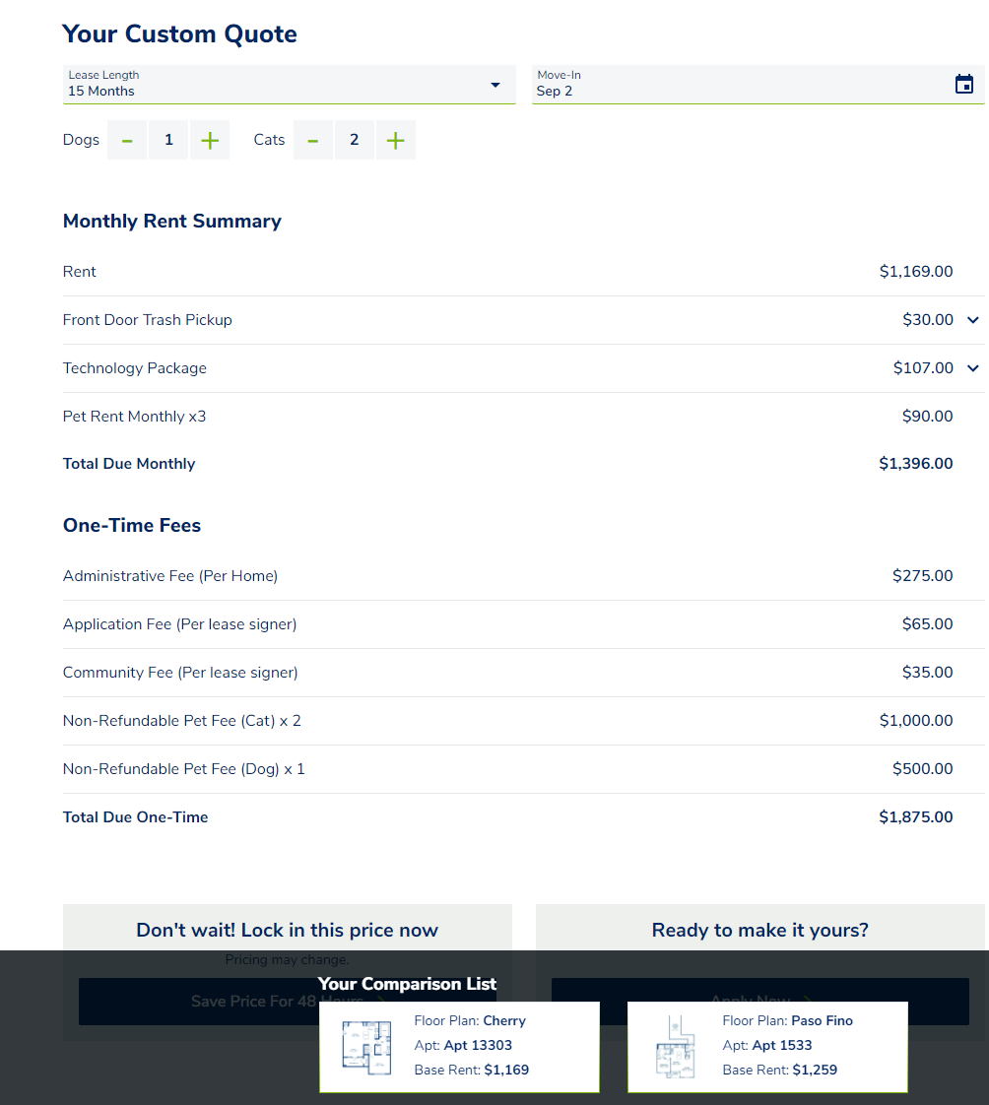989x1105 pixels.
Task: Expand Technology Package details
Action: click(973, 368)
